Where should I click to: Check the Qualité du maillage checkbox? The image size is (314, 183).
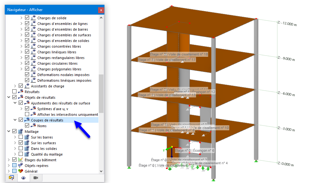tap(21, 154)
